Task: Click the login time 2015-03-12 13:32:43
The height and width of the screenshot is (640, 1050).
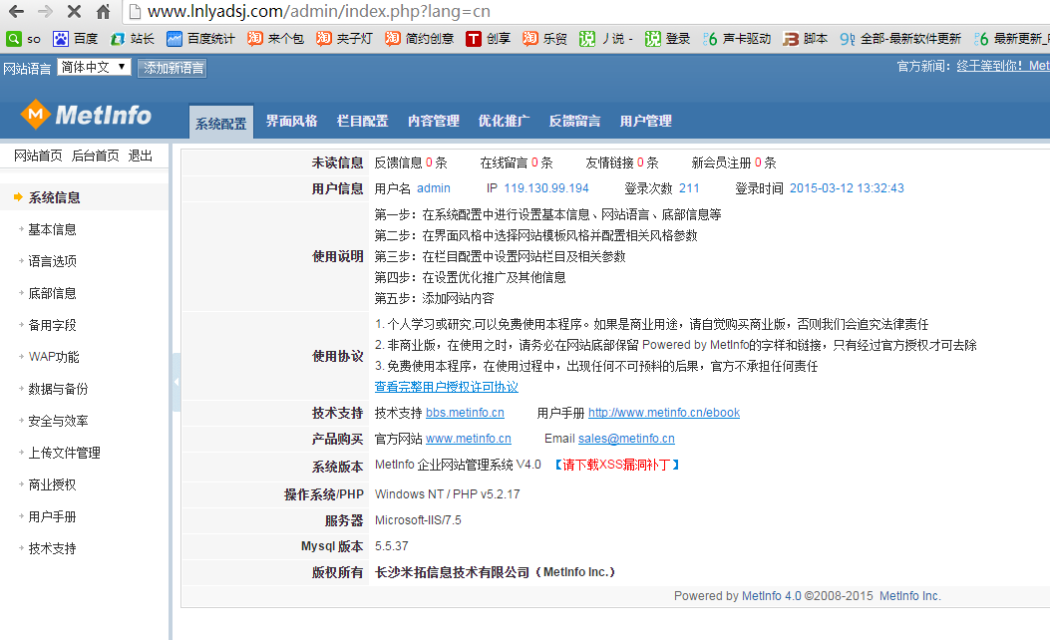Action: [x=848, y=188]
